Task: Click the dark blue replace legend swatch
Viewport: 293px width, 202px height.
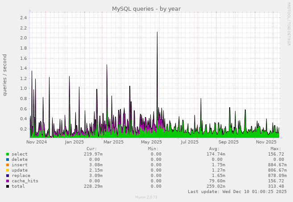Action: 8,176
